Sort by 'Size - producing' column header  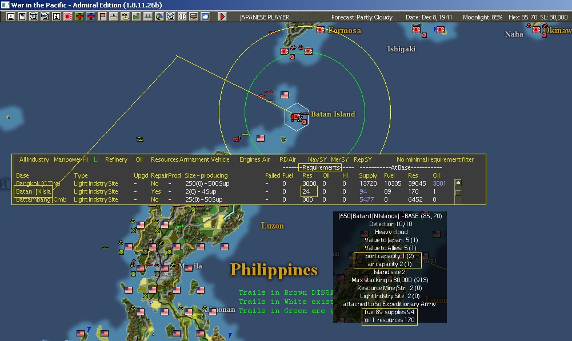point(206,175)
